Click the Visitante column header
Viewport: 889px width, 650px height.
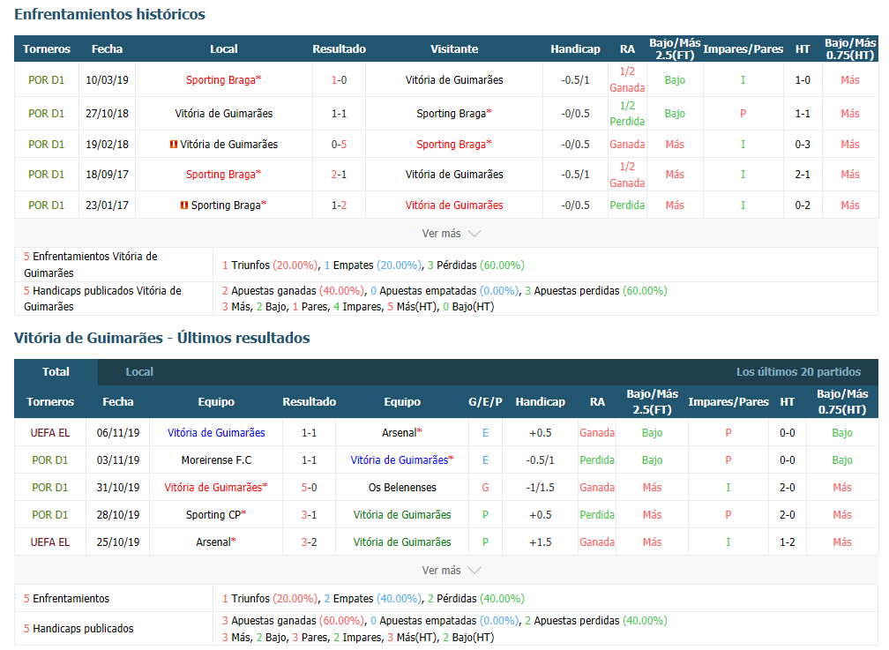coord(454,49)
